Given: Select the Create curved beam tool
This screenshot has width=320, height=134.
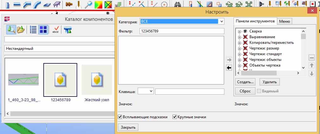Looking at the screenshot, I should click(x=37, y=5).
